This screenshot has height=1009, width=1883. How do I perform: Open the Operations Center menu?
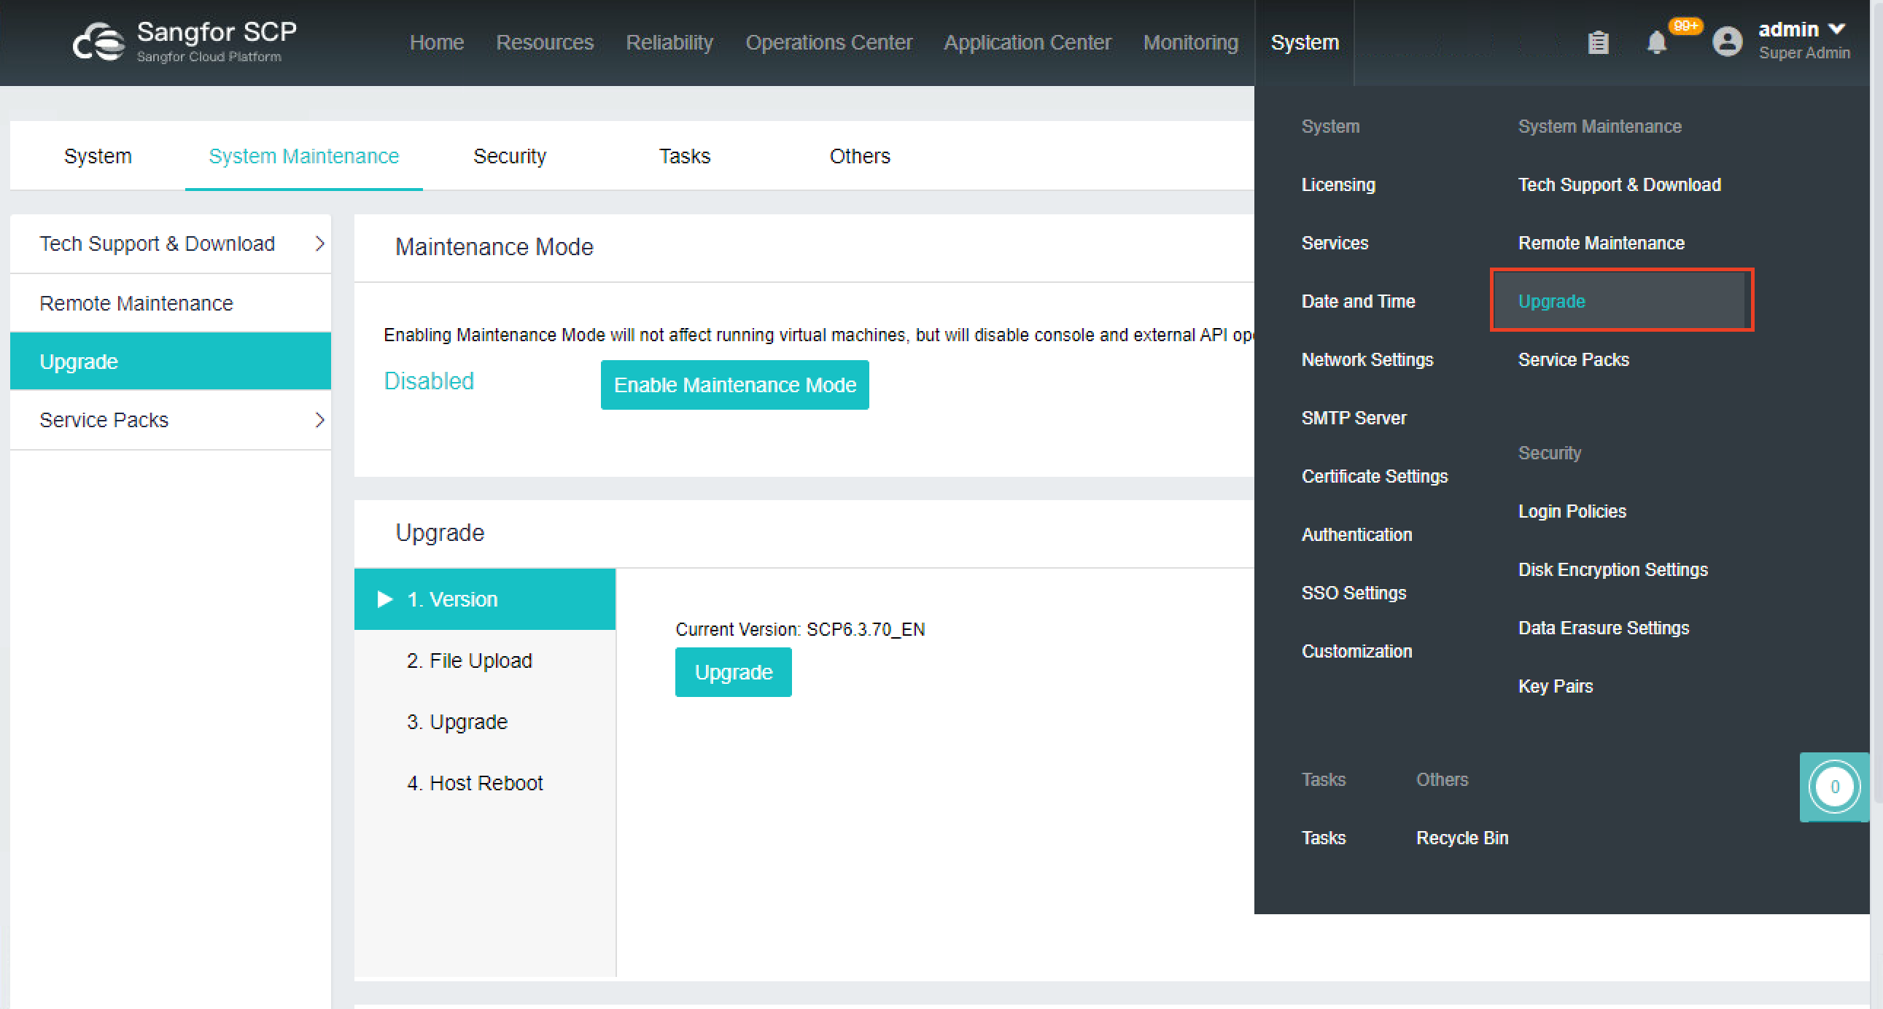click(829, 42)
